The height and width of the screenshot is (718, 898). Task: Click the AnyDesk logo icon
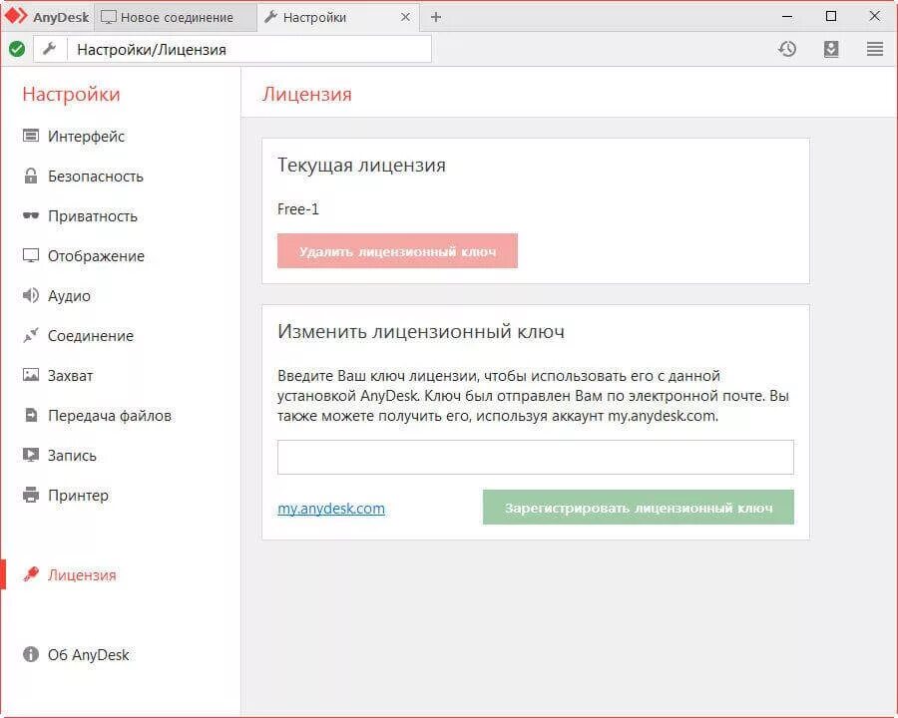tap(16, 16)
